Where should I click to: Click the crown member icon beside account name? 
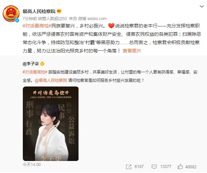coord(59,11)
